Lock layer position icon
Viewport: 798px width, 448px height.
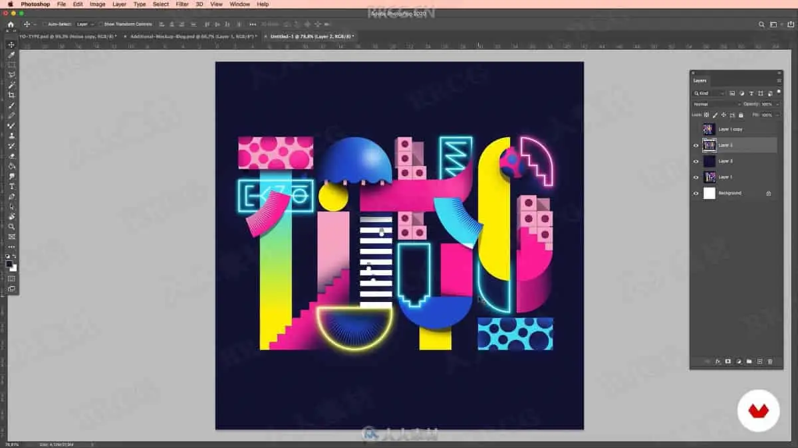click(x=723, y=115)
